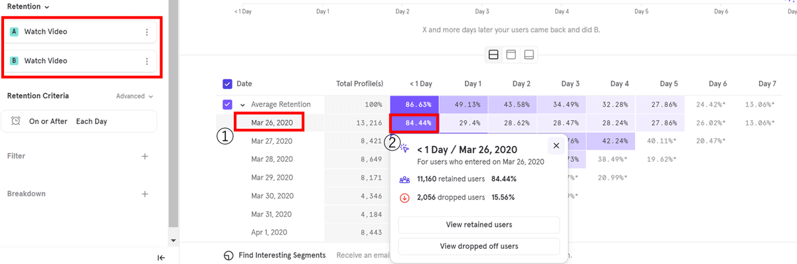The width and height of the screenshot is (797, 264).
Task: Expand the Advanced retention criteria dropdown
Action: (x=135, y=96)
